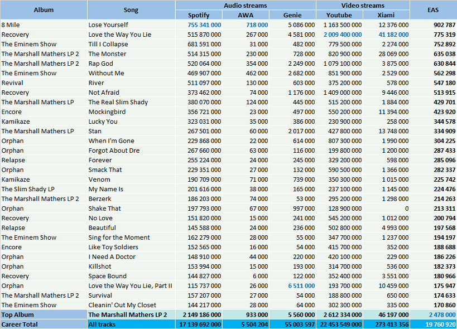Screen dimensions: 457x329
Task: Select the Shake That song cell
Action: tap(131, 208)
